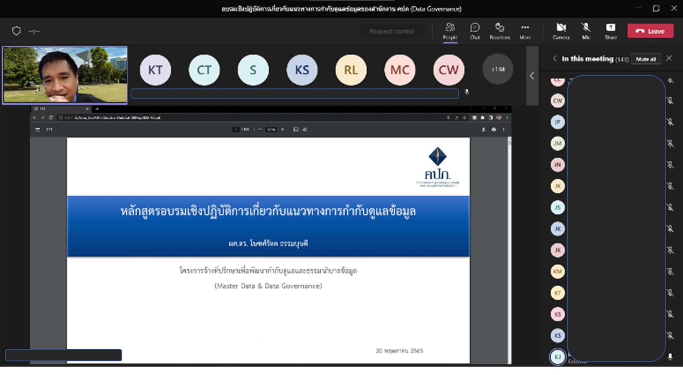683x375 pixels.
Task: Expand the +134 overflow participants
Action: 497,69
